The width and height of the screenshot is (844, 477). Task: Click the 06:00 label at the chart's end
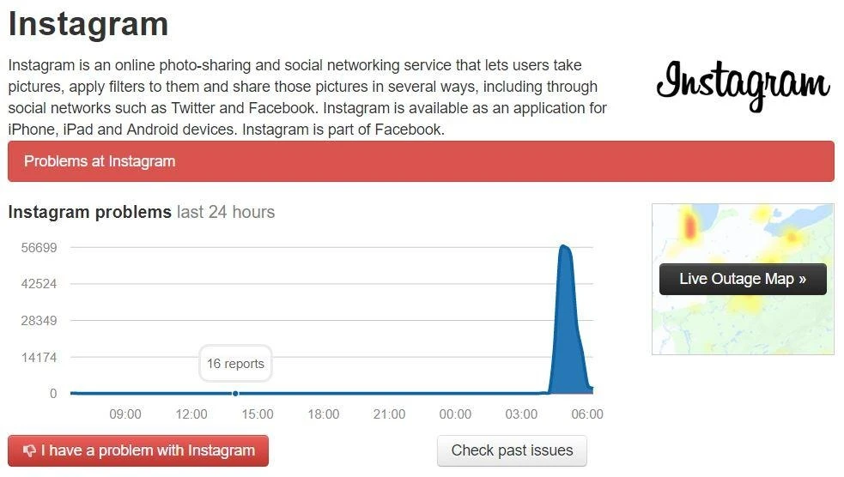(x=587, y=414)
